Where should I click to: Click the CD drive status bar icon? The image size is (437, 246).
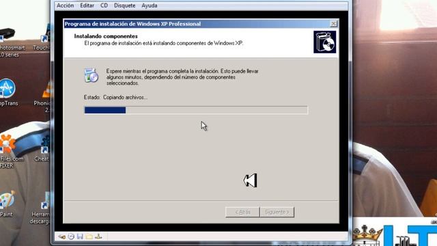click(71, 236)
